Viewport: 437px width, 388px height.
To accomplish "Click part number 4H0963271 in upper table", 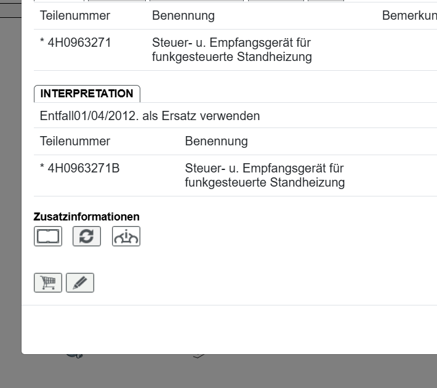I will pyautogui.click(x=79, y=43).
